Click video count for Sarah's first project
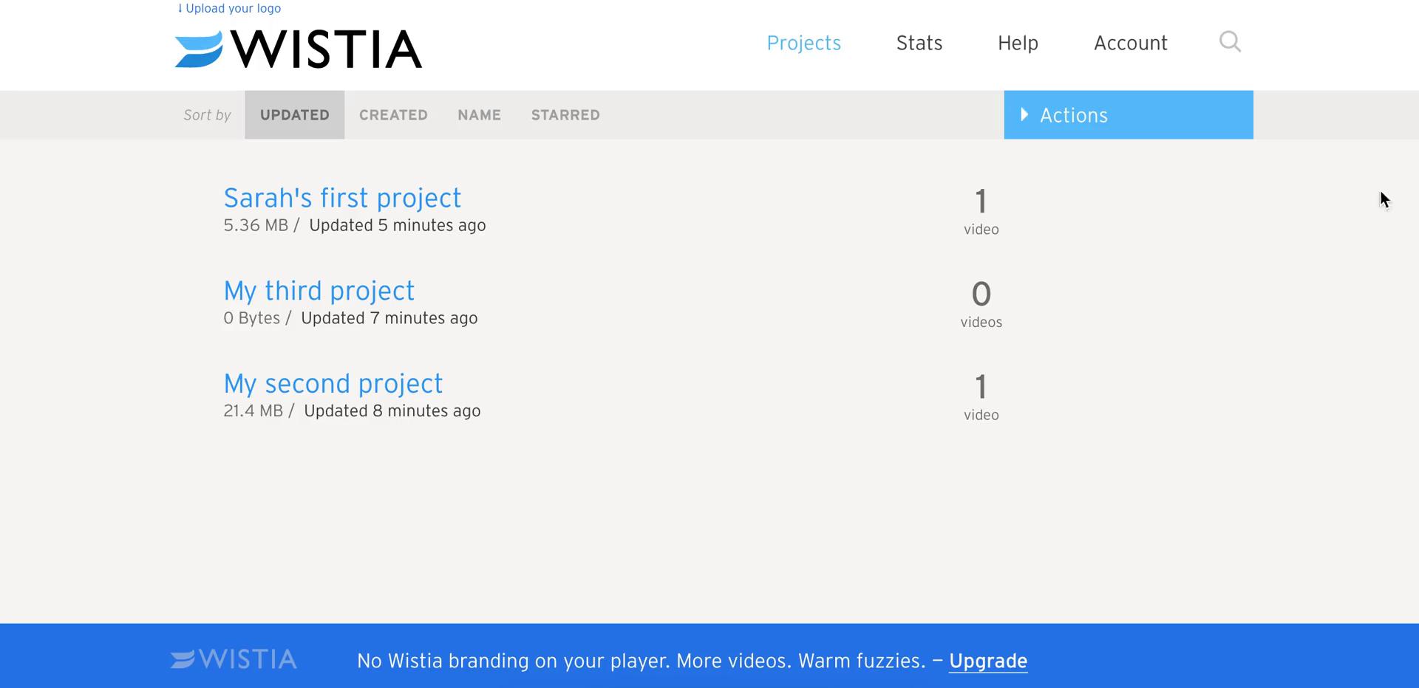Viewport: 1419px width, 688px height. 981,212
